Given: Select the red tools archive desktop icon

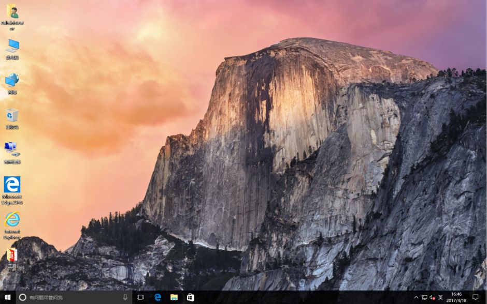Looking at the screenshot, I should [12, 258].
